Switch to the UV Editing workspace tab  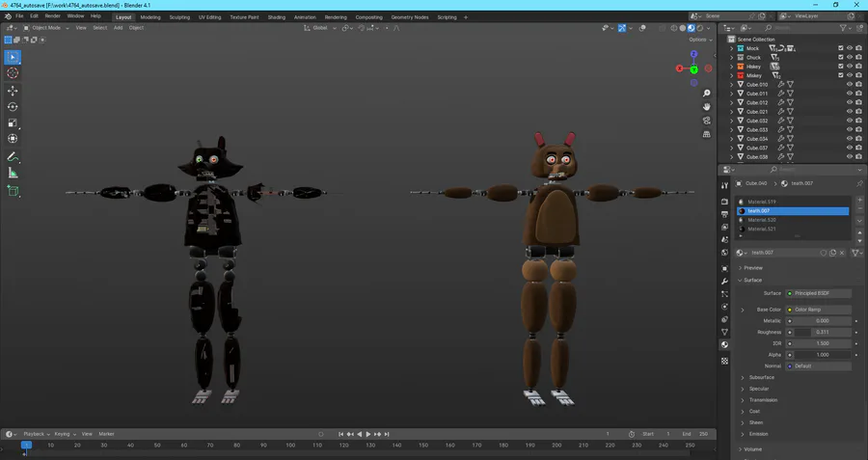tap(210, 17)
